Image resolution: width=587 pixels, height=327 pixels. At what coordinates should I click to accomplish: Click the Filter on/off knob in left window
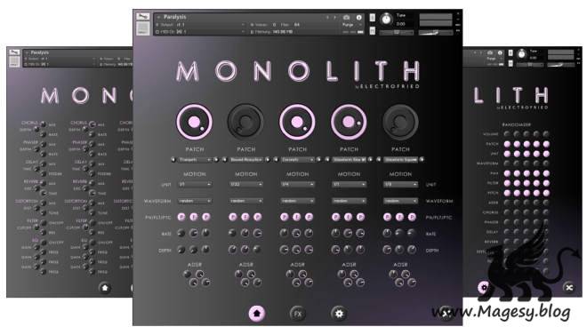coord(44,223)
